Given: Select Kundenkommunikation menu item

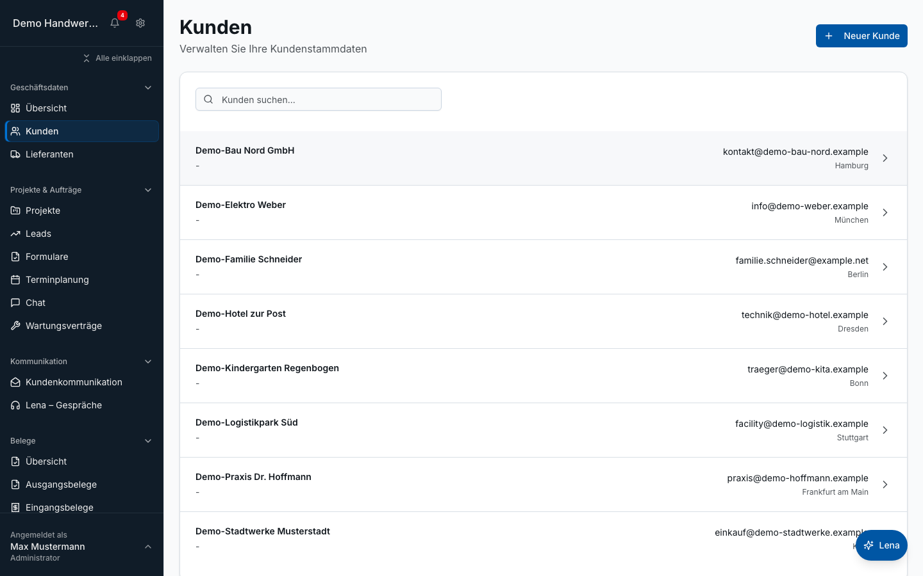Looking at the screenshot, I should pyautogui.click(x=81, y=382).
